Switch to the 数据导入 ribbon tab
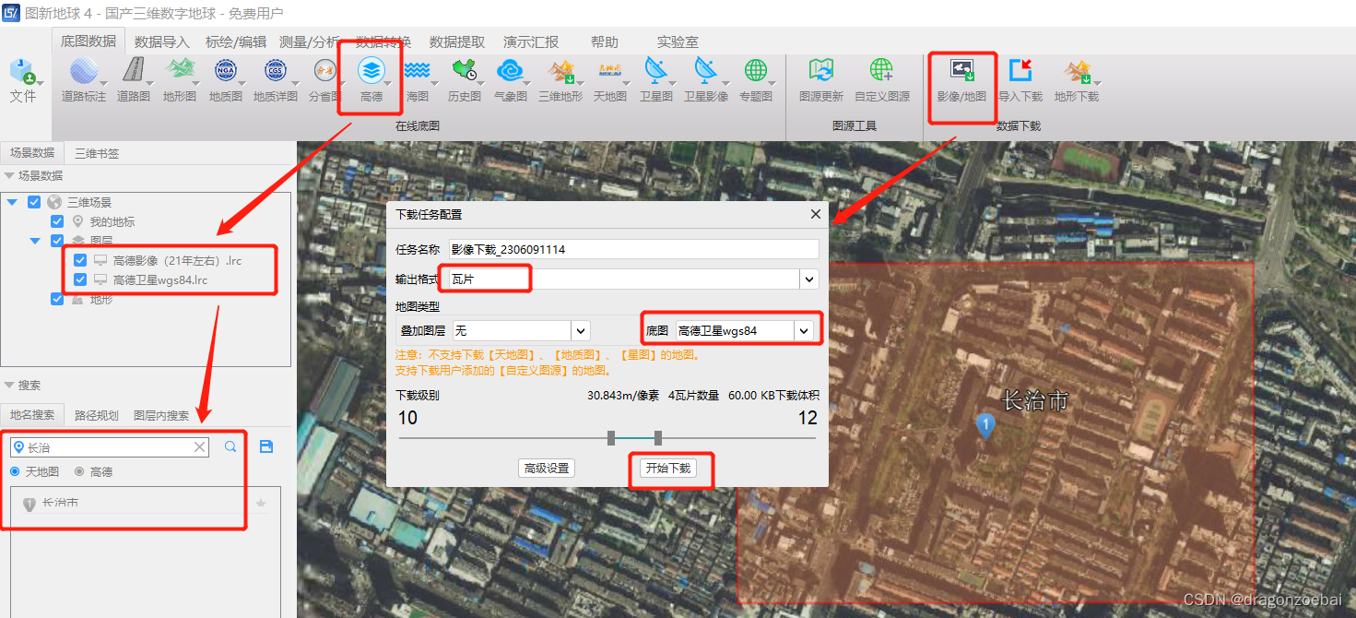 pos(161,42)
